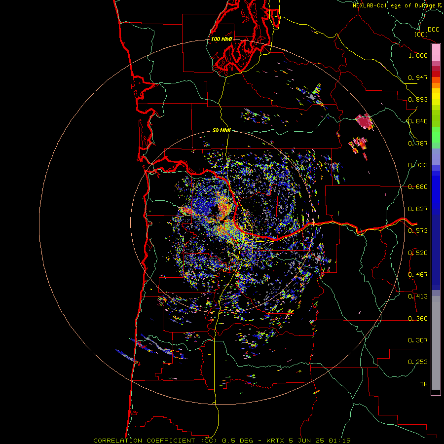Select the 0.360 legend value

point(418,319)
